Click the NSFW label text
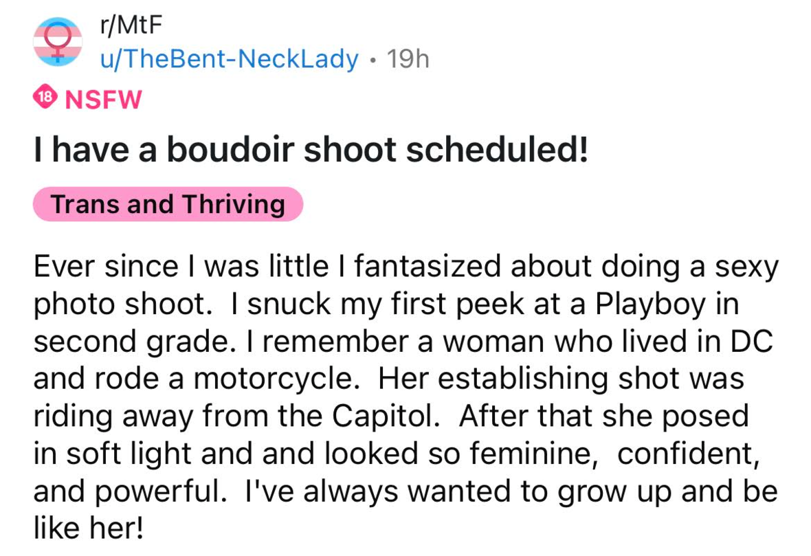Image resolution: width=811 pixels, height=556 pixels. click(102, 100)
